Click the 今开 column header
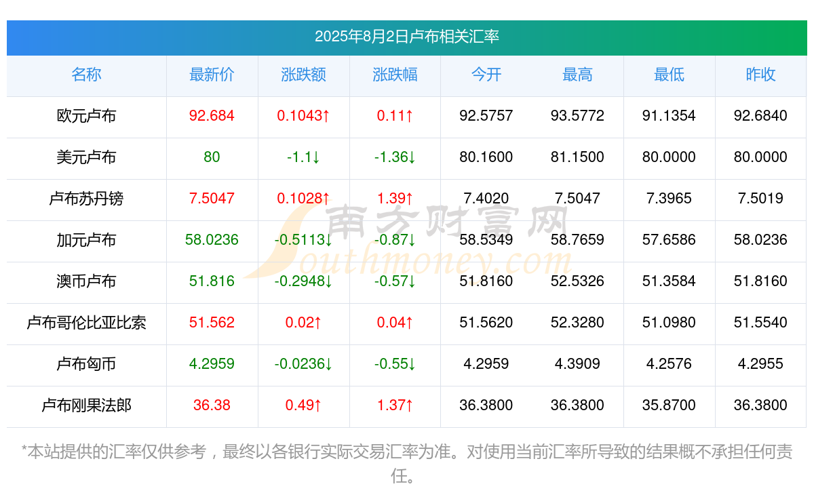This screenshot has width=814, height=497. [x=486, y=75]
